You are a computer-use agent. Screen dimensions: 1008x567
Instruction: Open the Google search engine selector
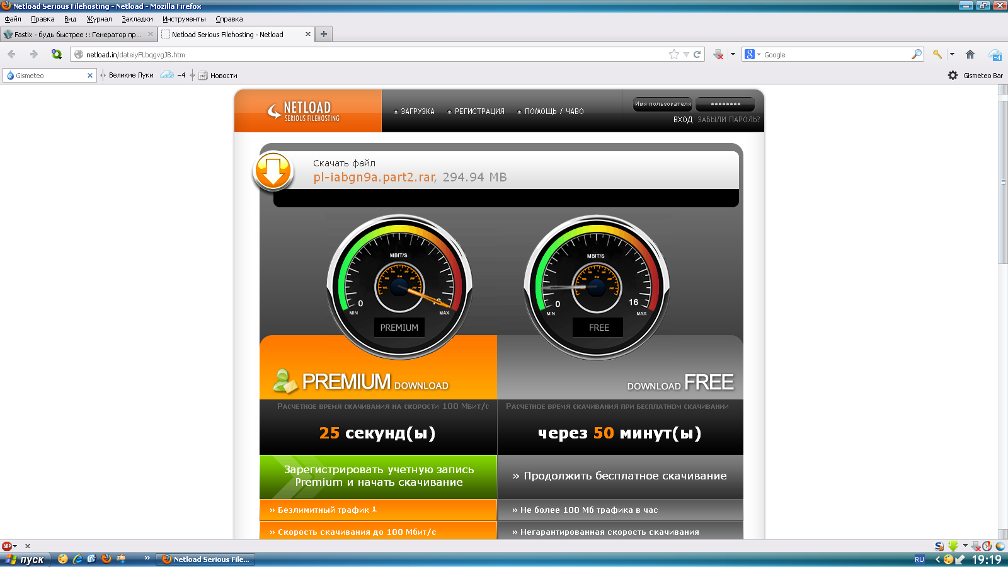752,54
